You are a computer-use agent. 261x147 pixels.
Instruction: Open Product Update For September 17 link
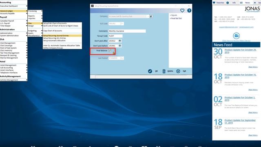(240, 122)
